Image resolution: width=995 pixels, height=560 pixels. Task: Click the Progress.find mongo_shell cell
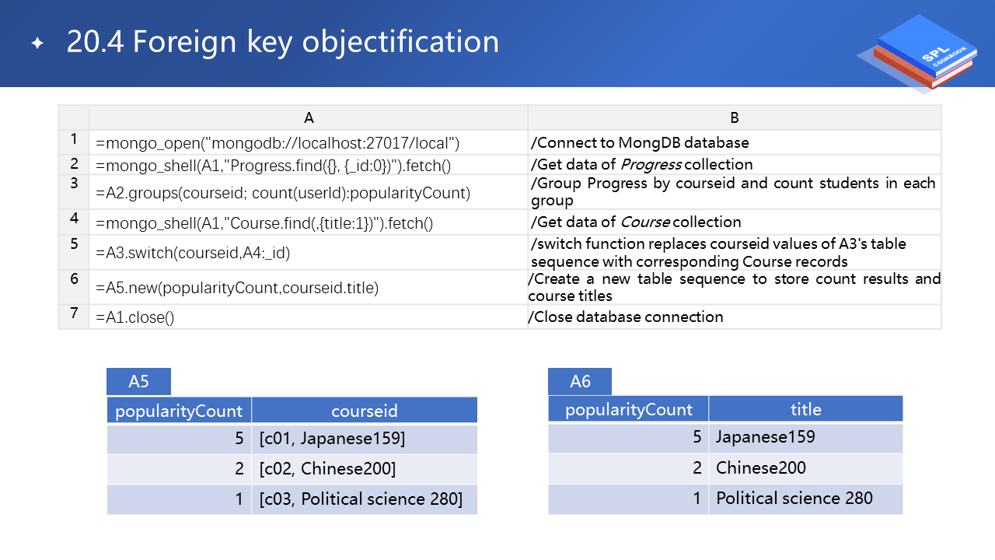tap(273, 166)
